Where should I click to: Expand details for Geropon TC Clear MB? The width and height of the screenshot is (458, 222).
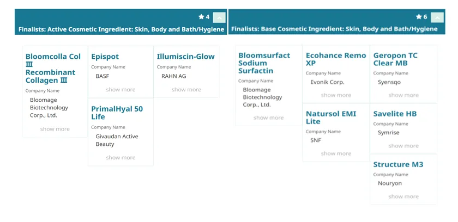403,95
